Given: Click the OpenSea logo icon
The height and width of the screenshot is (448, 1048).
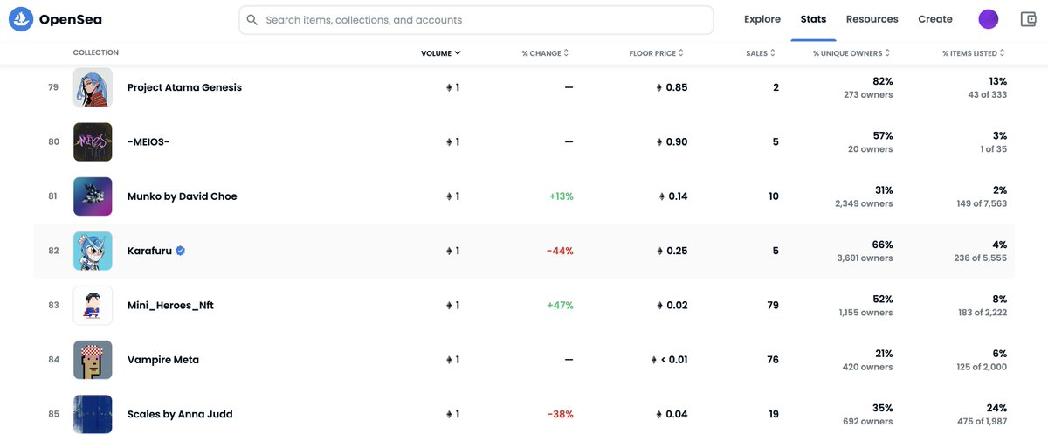Looking at the screenshot, I should (21, 19).
